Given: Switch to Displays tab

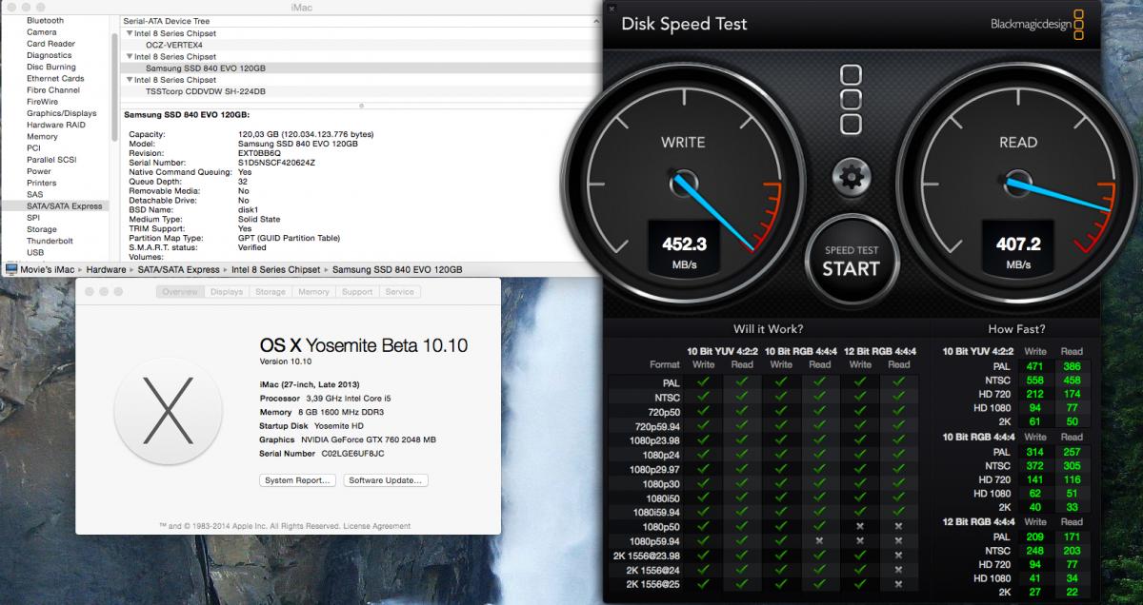Looking at the screenshot, I should coord(227,292).
